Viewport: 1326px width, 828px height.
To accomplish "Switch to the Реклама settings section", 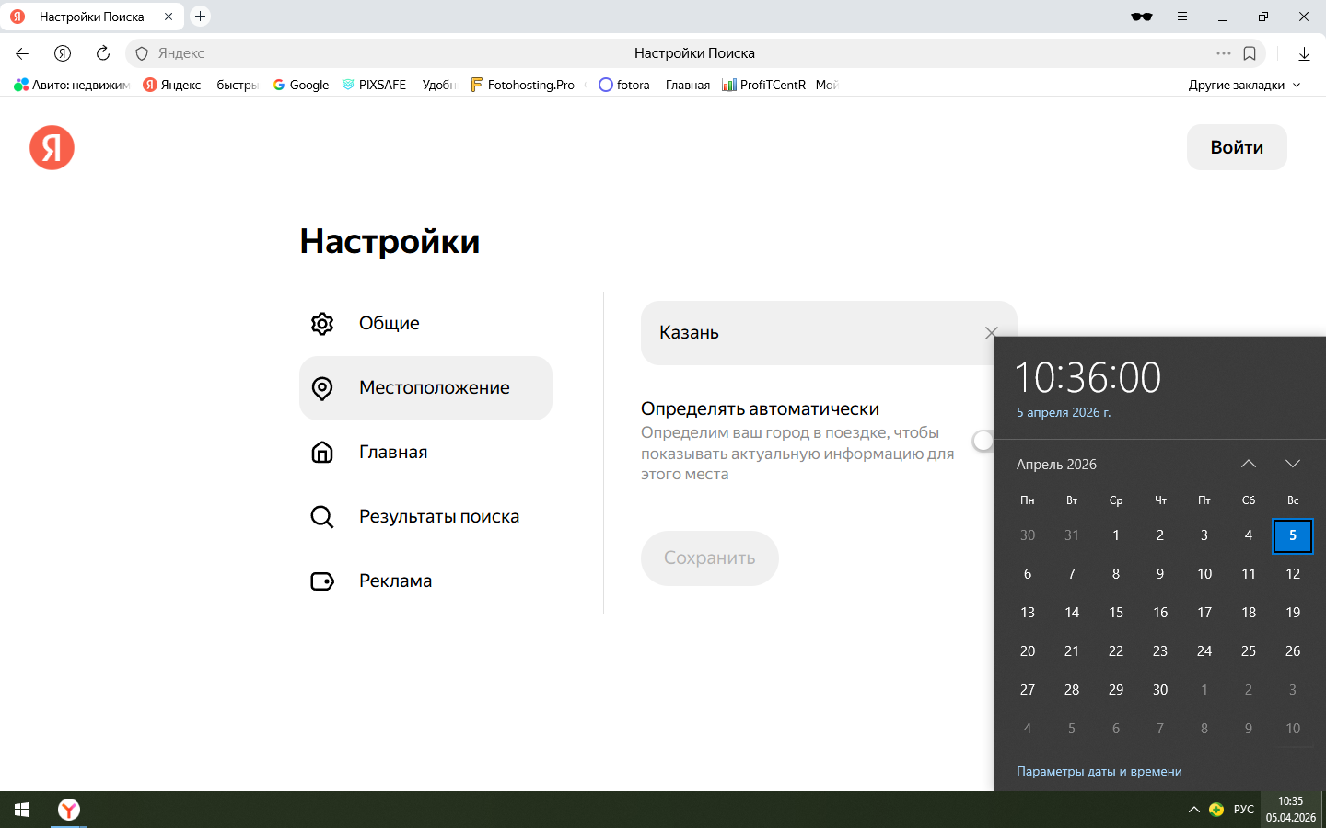I will [x=395, y=581].
